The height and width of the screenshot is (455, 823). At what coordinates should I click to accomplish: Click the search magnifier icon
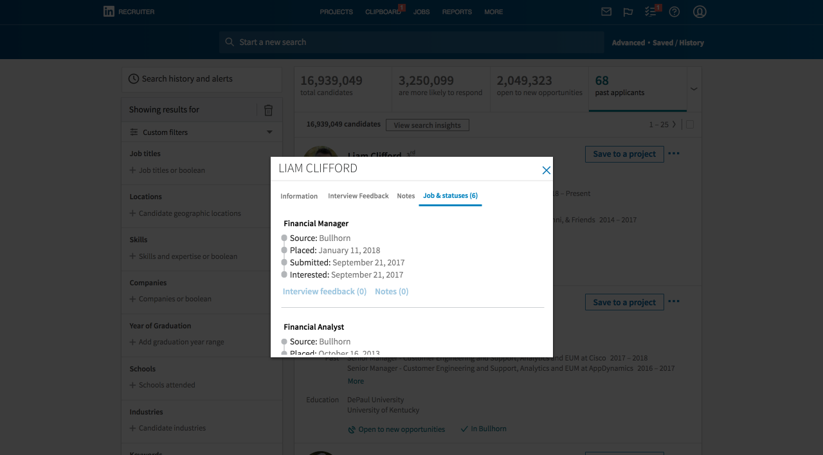point(230,42)
